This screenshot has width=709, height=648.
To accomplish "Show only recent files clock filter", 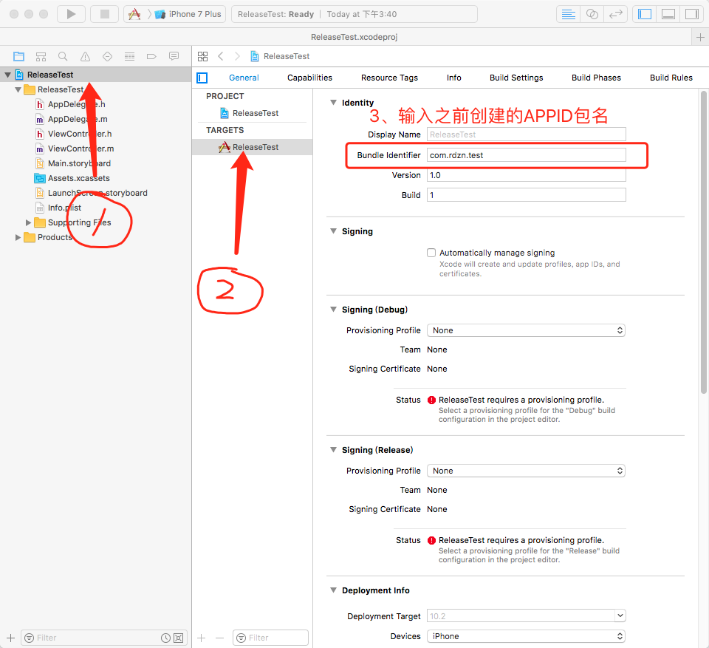I will (x=166, y=638).
